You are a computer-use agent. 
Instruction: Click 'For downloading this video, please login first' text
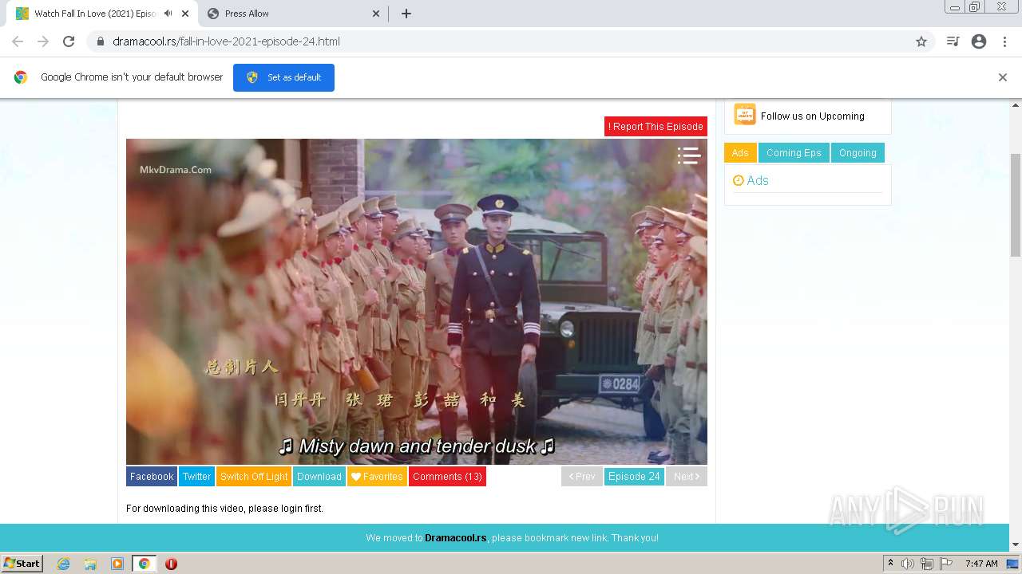click(224, 509)
